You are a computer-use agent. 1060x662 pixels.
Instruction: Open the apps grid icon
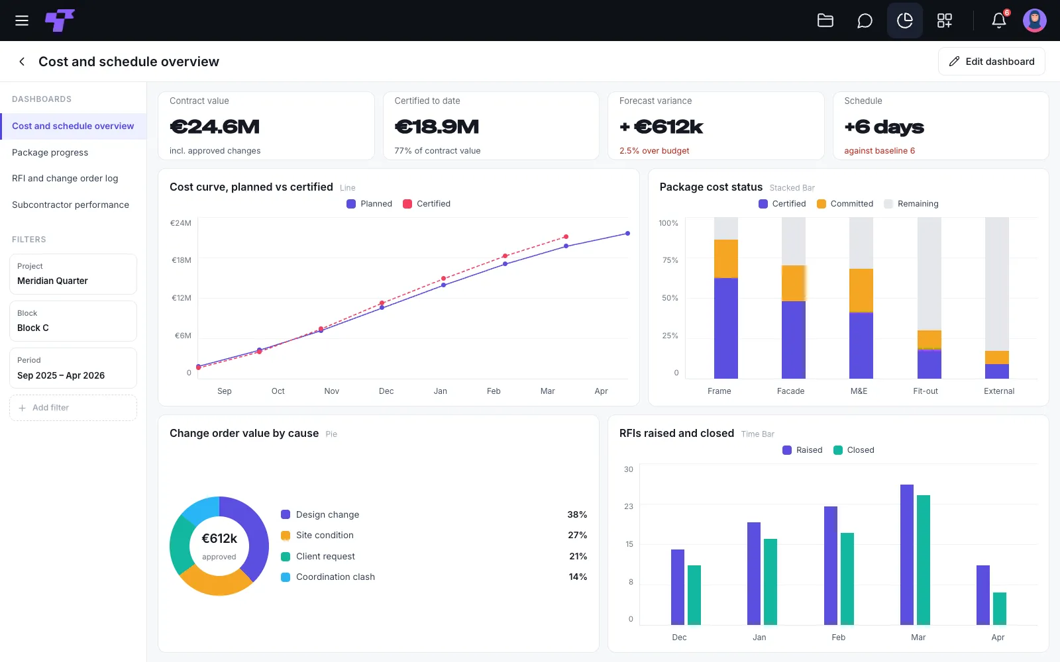pos(945,21)
